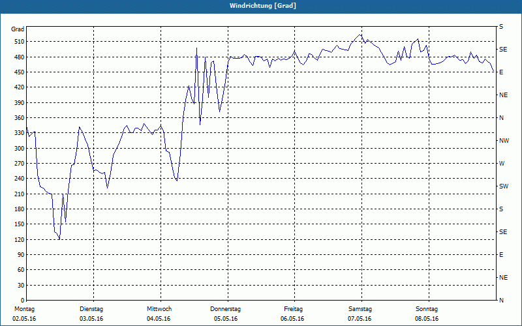
Task: Click the date 08.05.16
Action: 427,319
